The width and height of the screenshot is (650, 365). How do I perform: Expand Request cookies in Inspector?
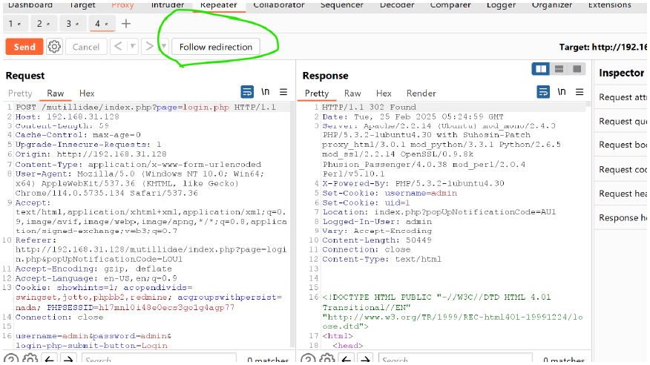tap(623, 169)
